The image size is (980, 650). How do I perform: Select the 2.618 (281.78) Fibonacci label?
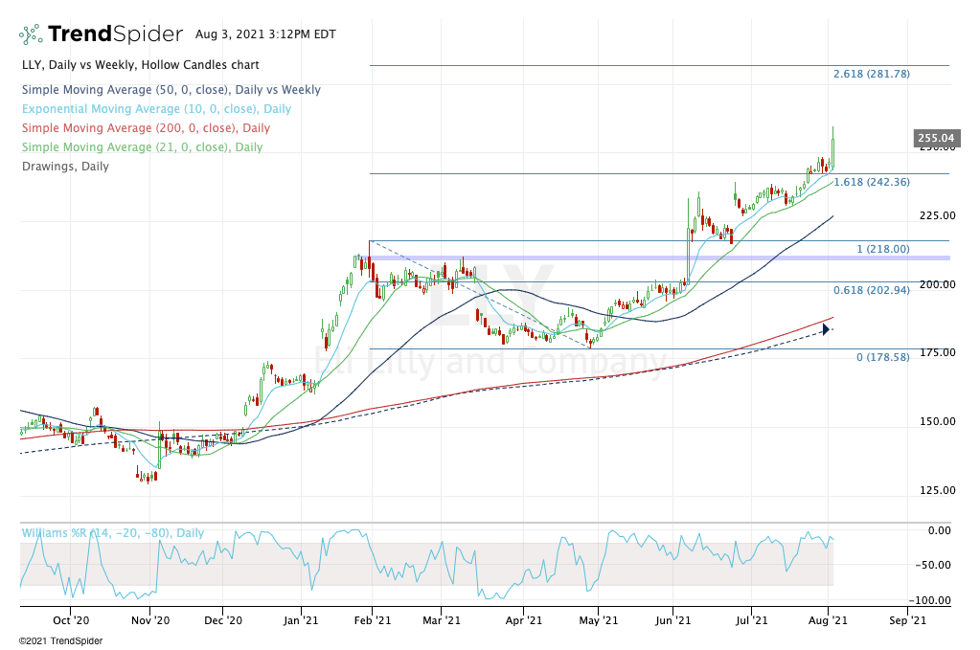coord(871,75)
